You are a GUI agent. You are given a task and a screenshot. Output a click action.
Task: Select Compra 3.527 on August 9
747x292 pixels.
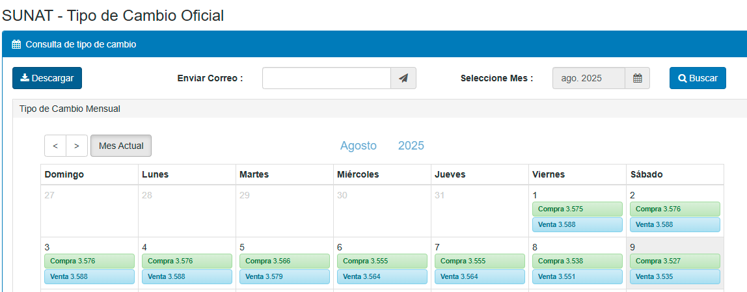(x=675, y=261)
